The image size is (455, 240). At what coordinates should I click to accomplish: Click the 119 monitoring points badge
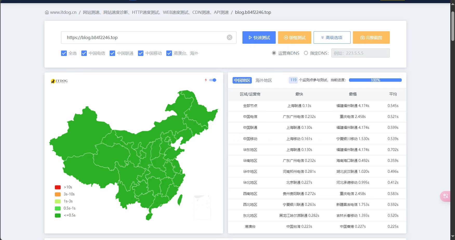[x=293, y=80]
